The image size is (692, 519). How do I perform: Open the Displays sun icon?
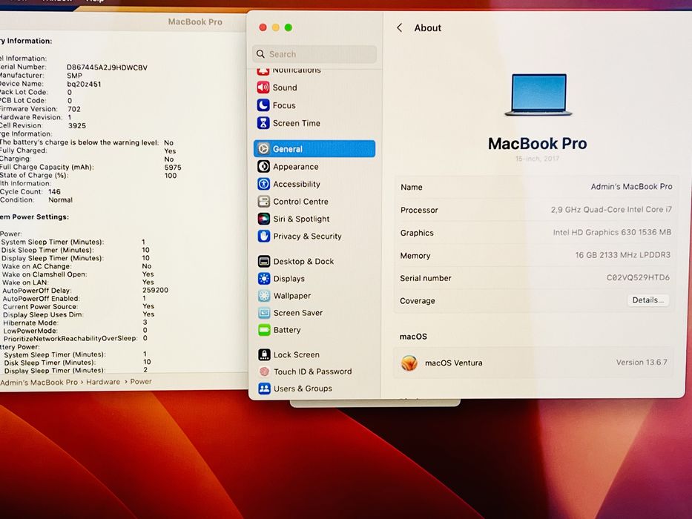pyautogui.click(x=264, y=279)
